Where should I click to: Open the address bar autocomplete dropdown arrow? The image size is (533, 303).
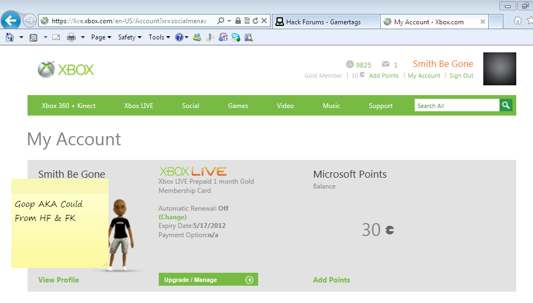pyautogui.click(x=229, y=21)
